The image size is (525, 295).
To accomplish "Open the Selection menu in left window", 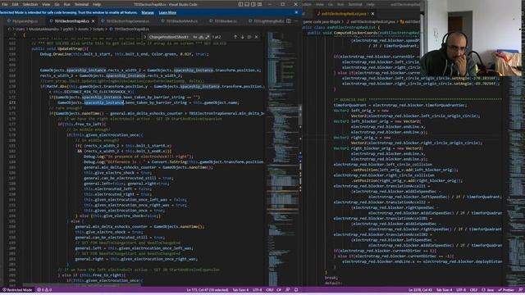I will 30,4.
